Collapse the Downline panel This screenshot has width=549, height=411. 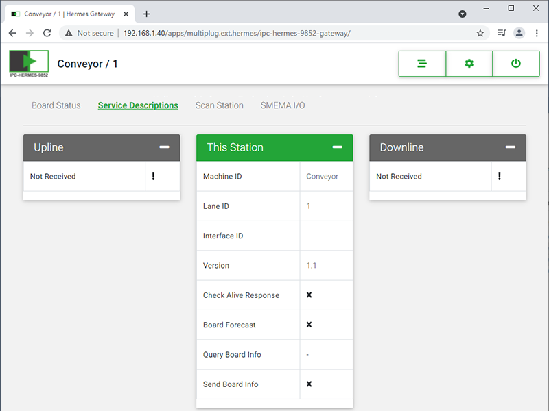(x=510, y=147)
